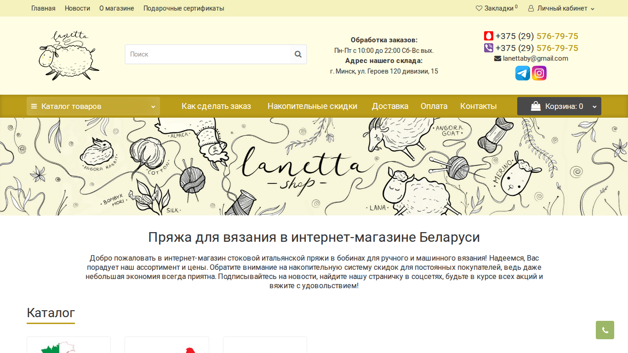Open the Контакты page
Image resolution: width=628 pixels, height=353 pixels.
[478, 106]
